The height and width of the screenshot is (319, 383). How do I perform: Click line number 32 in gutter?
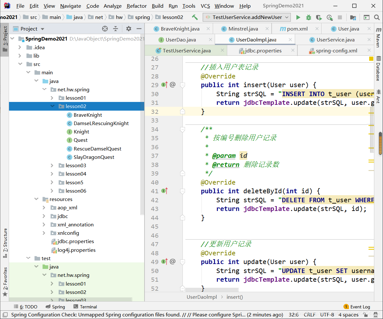pyautogui.click(x=154, y=112)
